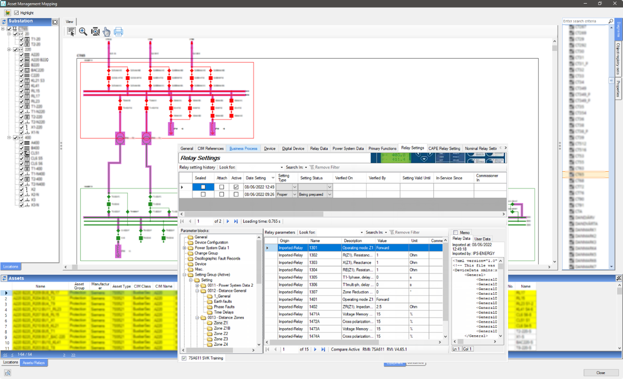Tick Sealed checkbox in 08/06/2022 09:26 row
623x379 pixels.
click(203, 194)
